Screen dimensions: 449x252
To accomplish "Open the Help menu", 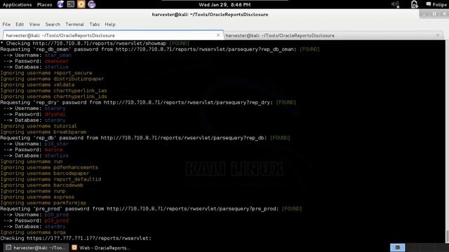I will click(110, 24).
